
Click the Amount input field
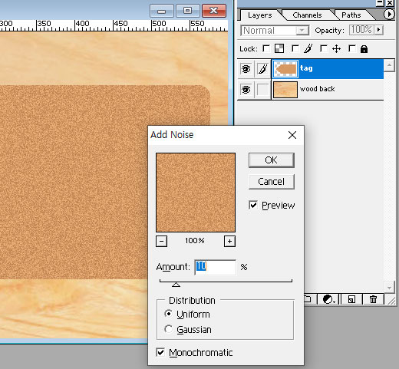coord(216,267)
